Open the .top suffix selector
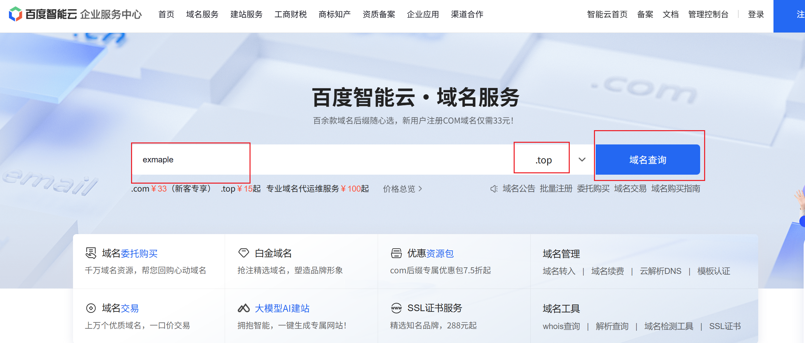Screen dimensions: 805x343 544,160
